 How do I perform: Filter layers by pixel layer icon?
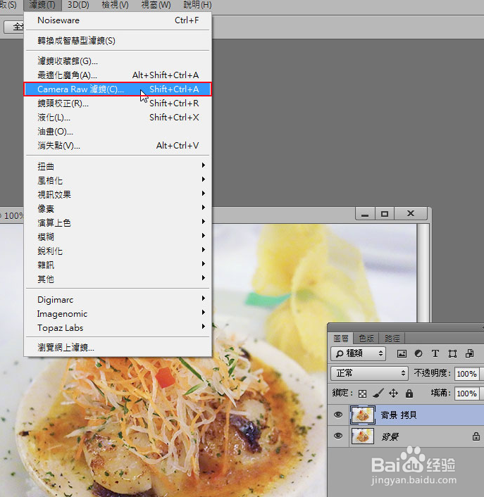pyautogui.click(x=402, y=353)
